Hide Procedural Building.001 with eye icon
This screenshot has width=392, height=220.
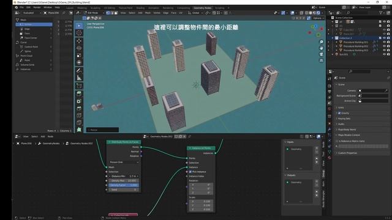point(385,42)
